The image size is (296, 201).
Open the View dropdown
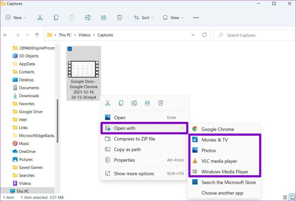[x=173, y=18]
